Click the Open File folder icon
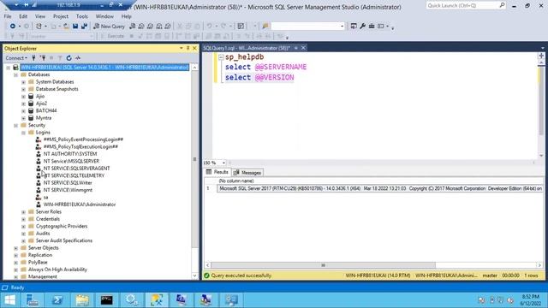The width and height of the screenshot is (548, 308). [66, 27]
